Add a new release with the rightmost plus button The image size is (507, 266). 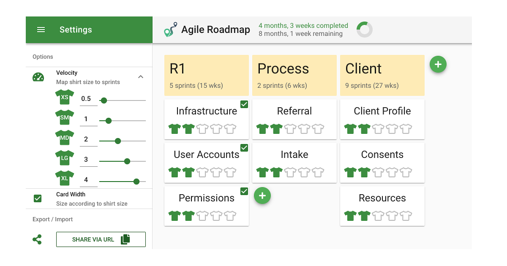pos(438,64)
